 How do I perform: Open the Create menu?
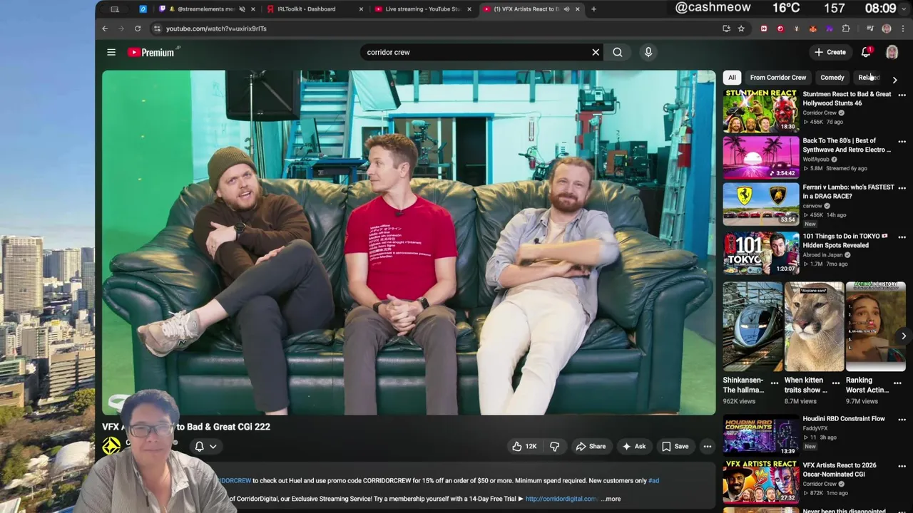[830, 52]
